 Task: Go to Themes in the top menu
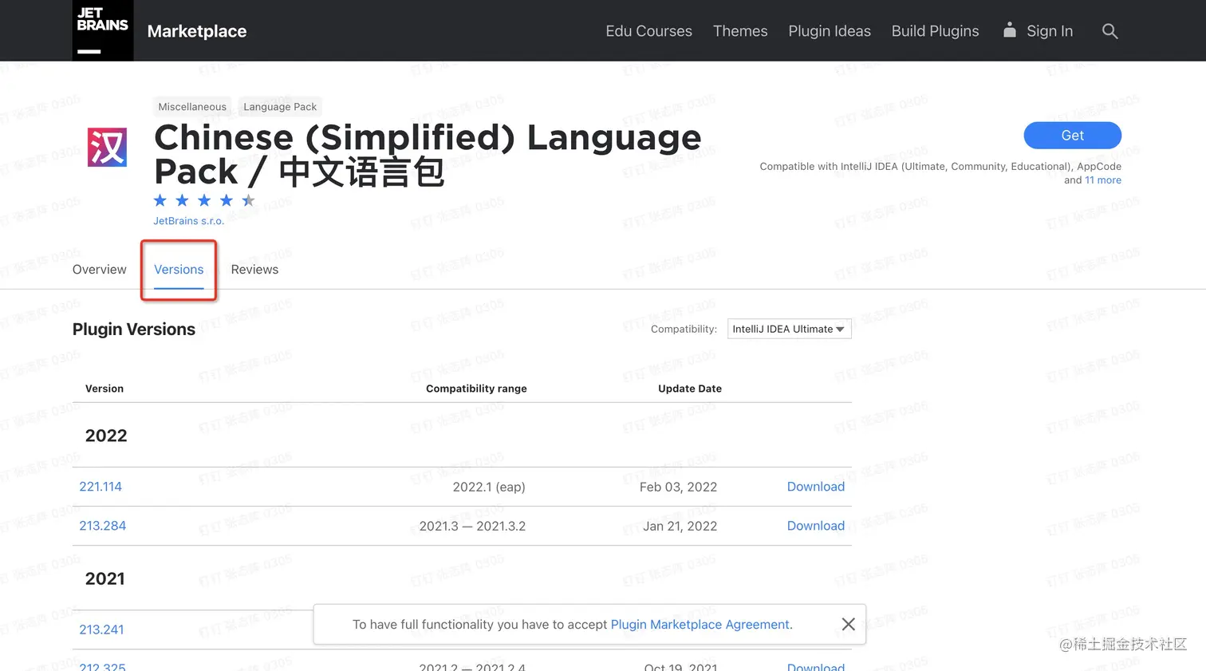[740, 31]
